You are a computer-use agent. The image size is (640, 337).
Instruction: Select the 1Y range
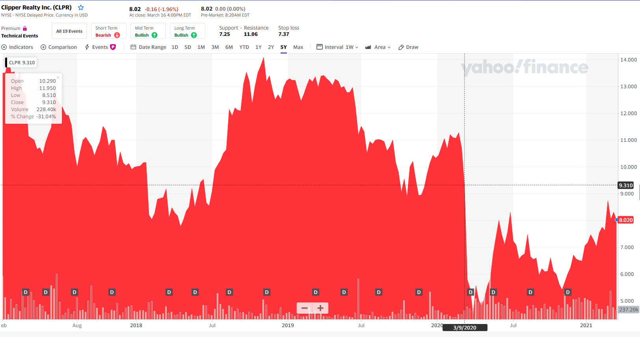259,47
